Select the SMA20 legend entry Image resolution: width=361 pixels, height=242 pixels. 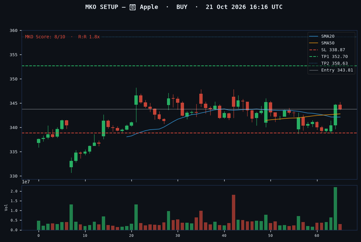(322, 36)
